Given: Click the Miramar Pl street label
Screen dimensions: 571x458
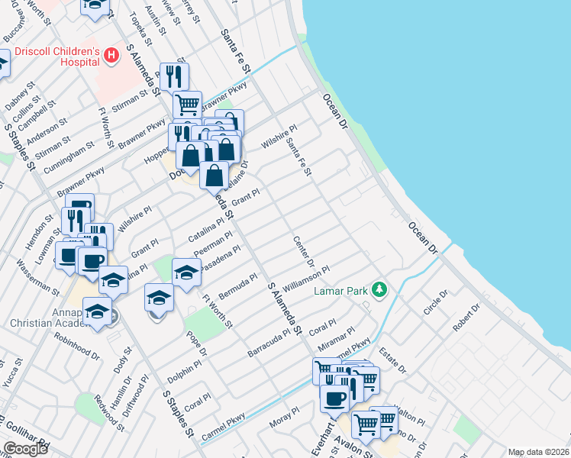Looking at the screenshot, I should [x=336, y=340].
